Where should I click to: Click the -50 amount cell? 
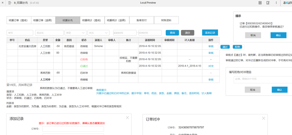coord(58,46)
